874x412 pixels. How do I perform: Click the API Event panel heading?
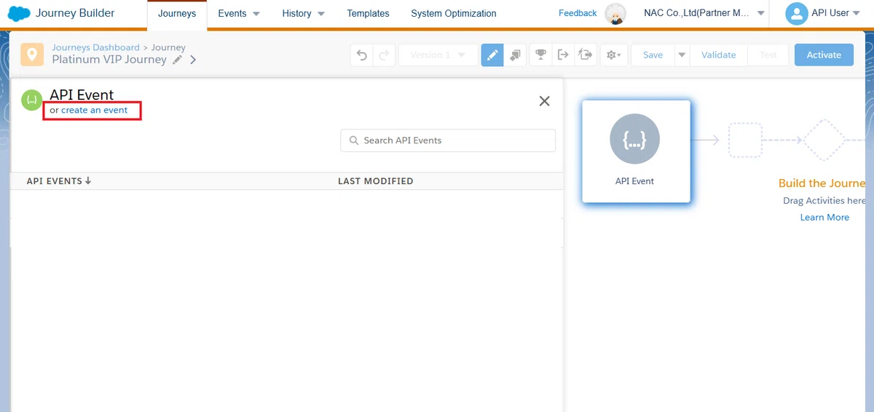point(82,95)
